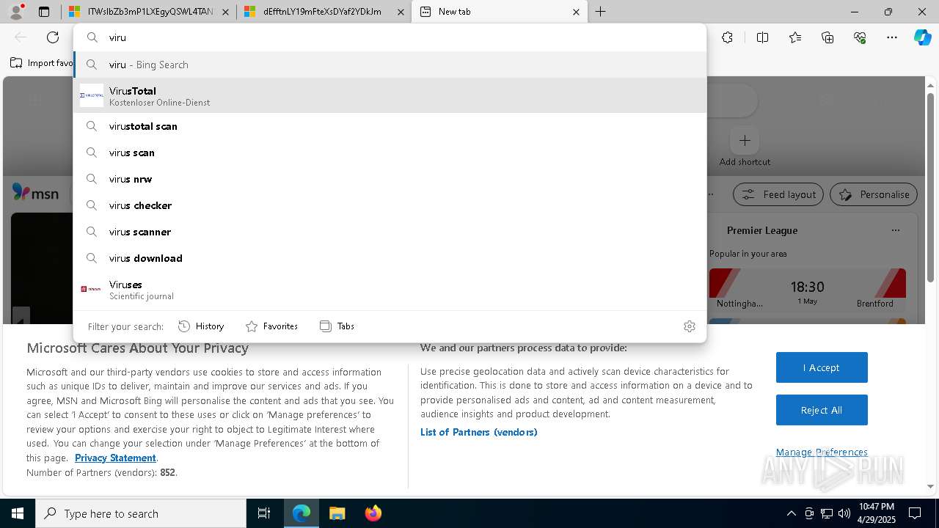939x528 pixels.
Task: Choose the 'virus download' suggestion
Action: (390, 258)
